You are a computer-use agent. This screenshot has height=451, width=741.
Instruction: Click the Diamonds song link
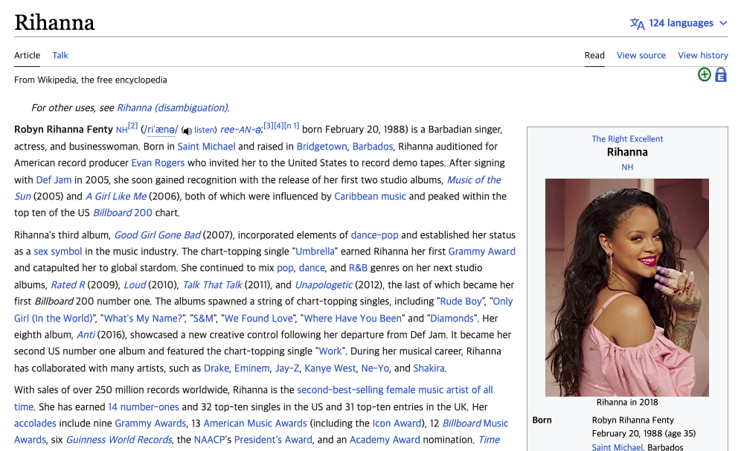tap(452, 319)
